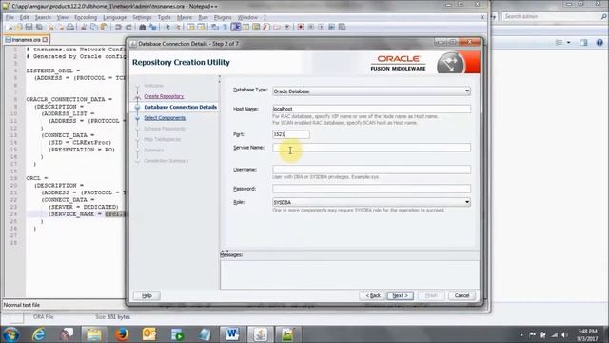Click the Messages text area in RCU
The image size is (609, 343).
click(x=349, y=274)
